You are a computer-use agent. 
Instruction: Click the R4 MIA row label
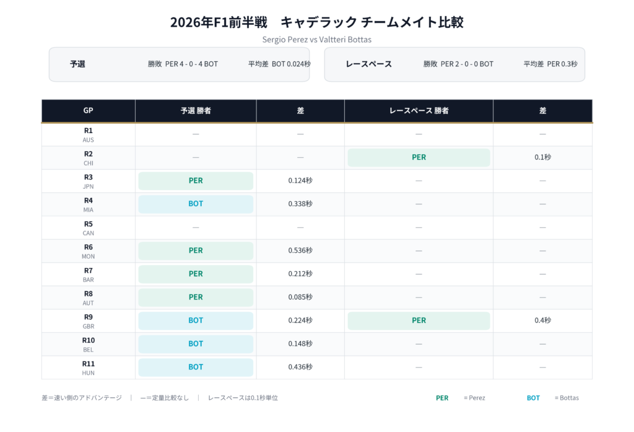tap(88, 205)
